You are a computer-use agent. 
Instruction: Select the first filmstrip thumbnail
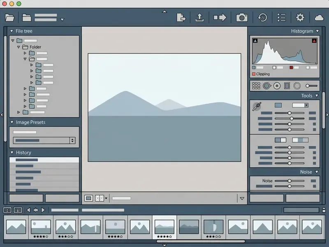16,227
